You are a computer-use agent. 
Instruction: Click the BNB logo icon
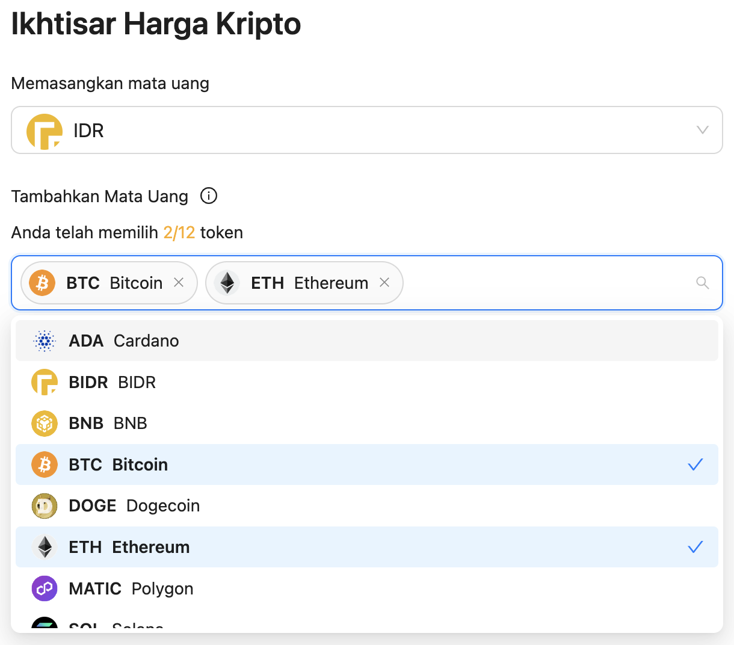(45, 424)
